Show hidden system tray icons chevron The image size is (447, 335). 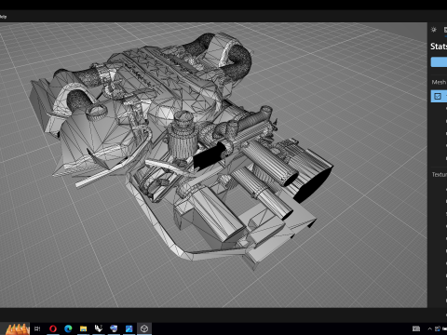point(429,328)
